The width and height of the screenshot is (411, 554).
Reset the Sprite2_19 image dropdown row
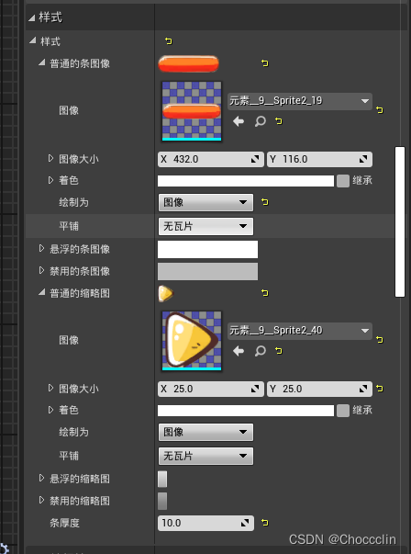pos(379,110)
